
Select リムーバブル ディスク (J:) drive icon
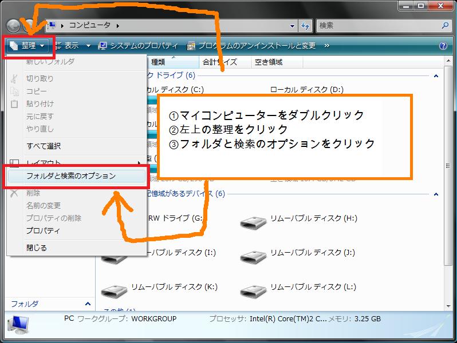(x=253, y=257)
